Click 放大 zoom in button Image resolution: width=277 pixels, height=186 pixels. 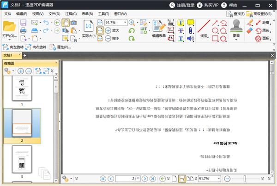(x=112, y=30)
